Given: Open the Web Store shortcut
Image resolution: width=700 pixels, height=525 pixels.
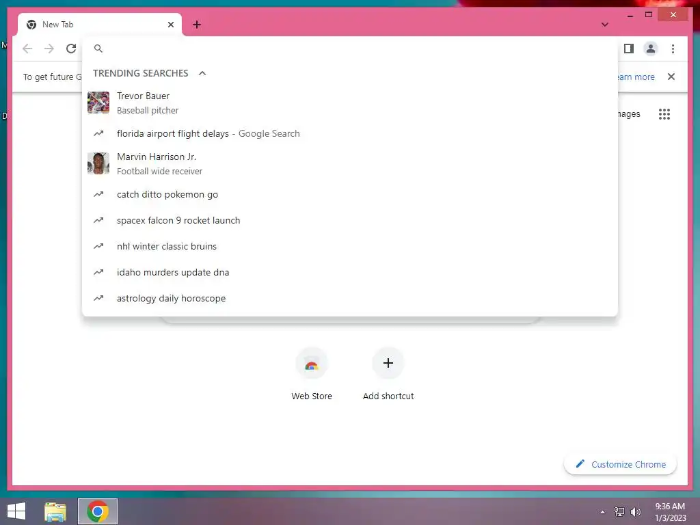Looking at the screenshot, I should 312,374.
